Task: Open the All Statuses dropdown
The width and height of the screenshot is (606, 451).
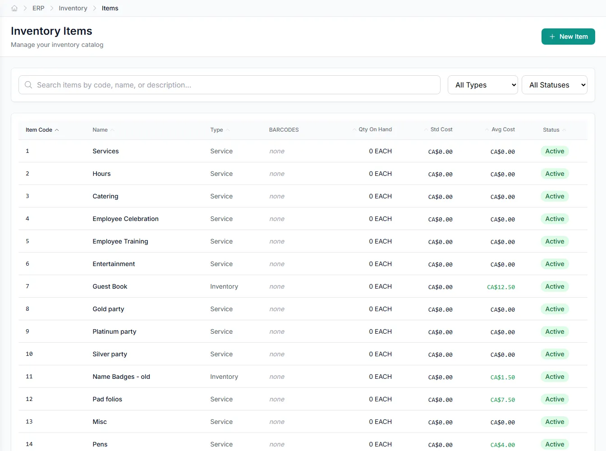Action: [555, 85]
